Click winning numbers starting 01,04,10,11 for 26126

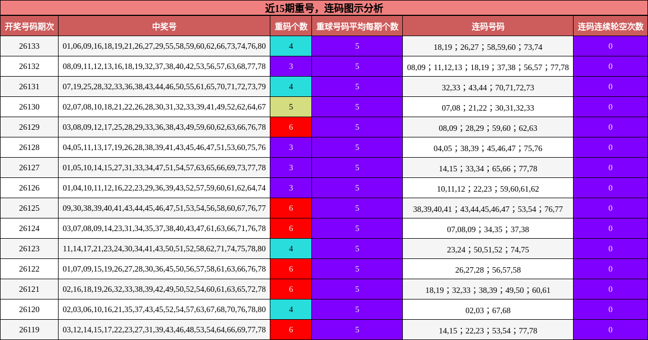click(x=164, y=188)
